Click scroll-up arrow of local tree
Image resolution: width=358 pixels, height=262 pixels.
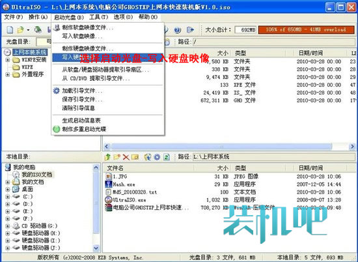(96, 167)
